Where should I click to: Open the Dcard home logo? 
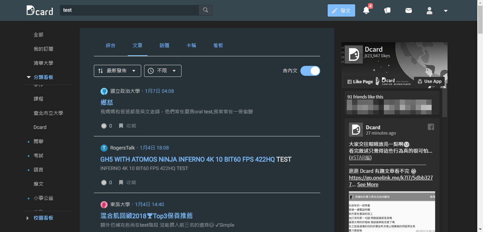(40, 10)
